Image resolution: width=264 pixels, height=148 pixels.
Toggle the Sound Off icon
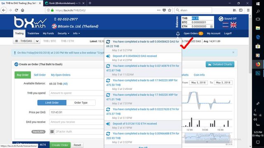coord(221,18)
